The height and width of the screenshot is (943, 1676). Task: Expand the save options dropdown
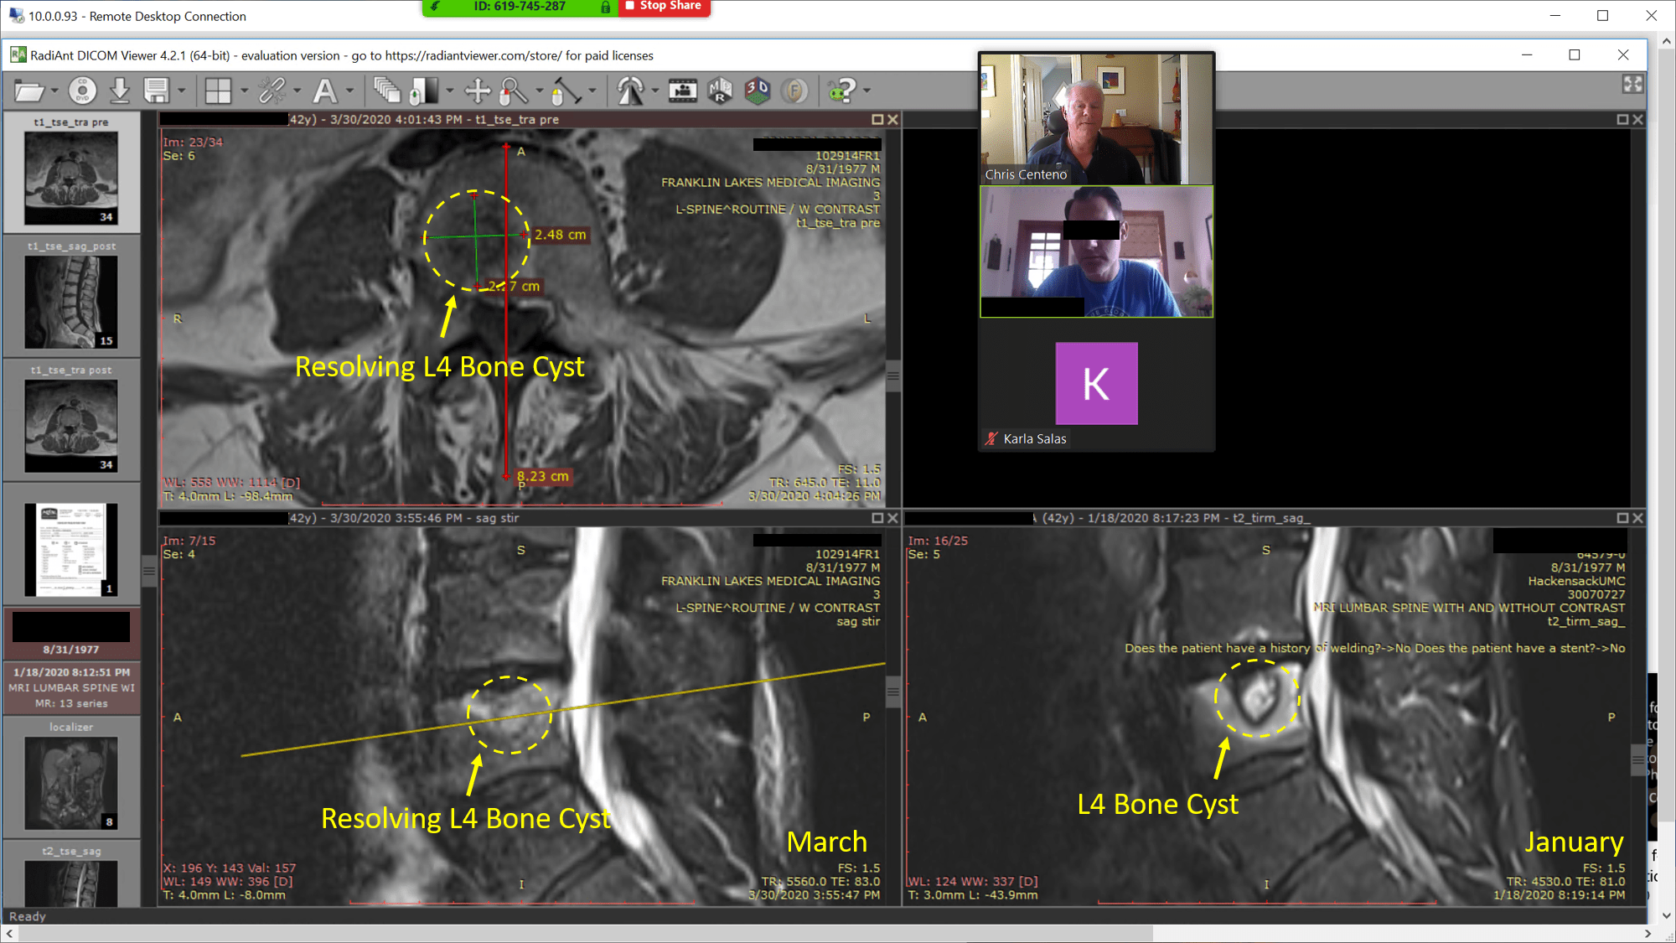181,91
